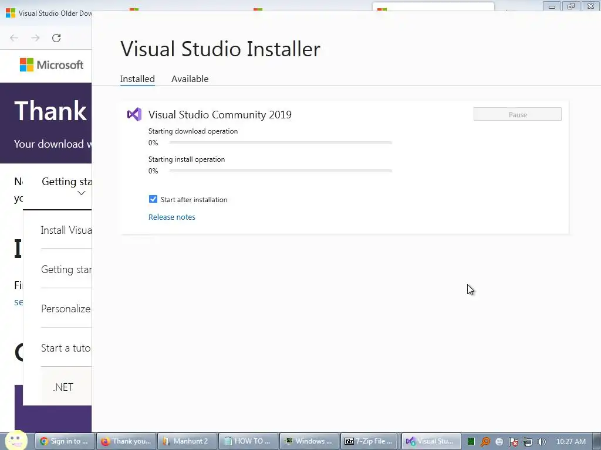This screenshot has width=601, height=450.
Task: Open the network tray icon
Action: click(528, 442)
